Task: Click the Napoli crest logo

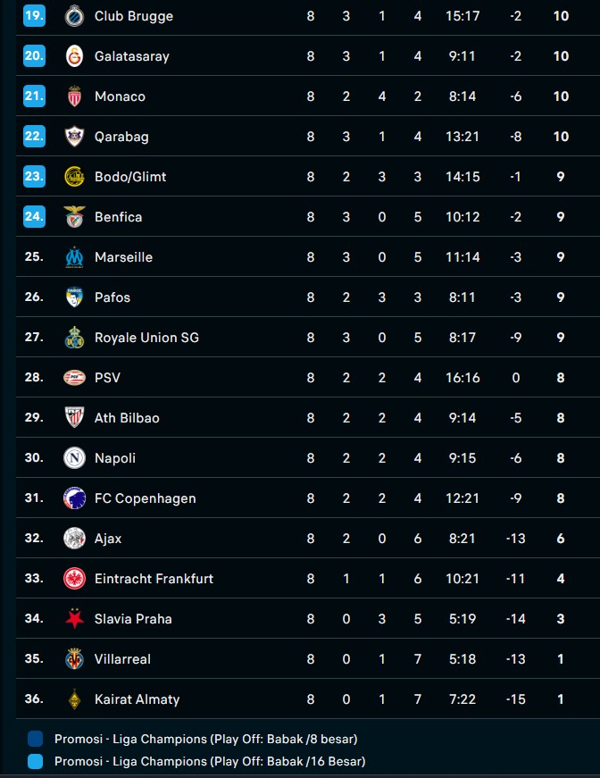Action: pos(74,457)
